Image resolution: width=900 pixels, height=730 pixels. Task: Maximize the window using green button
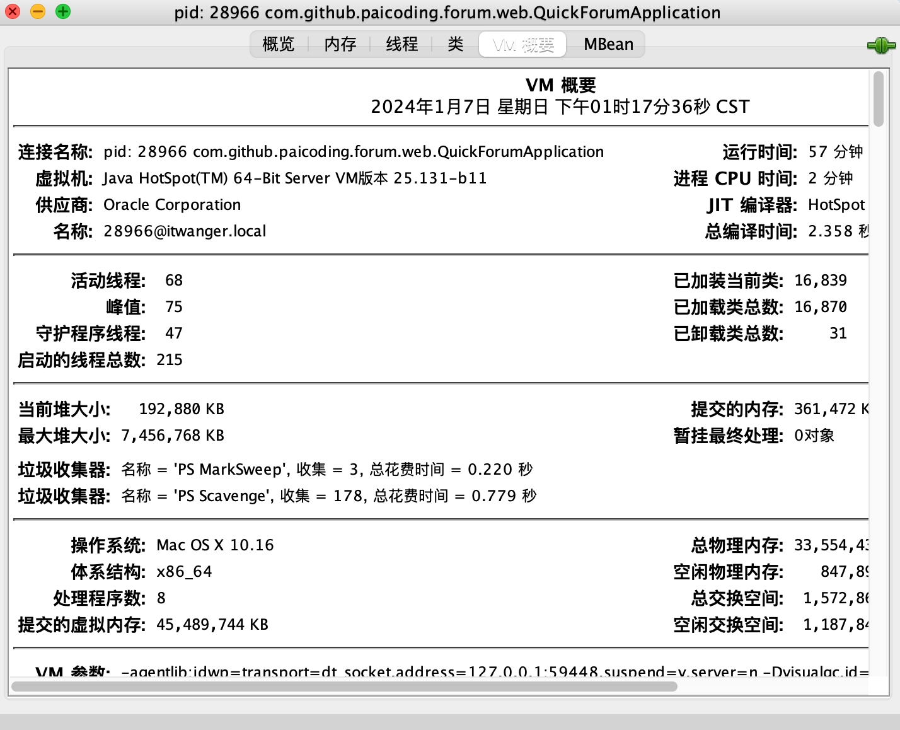tap(63, 11)
